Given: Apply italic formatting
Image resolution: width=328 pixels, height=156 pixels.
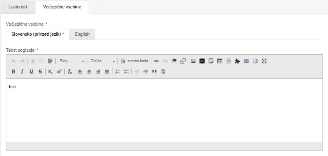Looking at the screenshot, I should (22, 71).
